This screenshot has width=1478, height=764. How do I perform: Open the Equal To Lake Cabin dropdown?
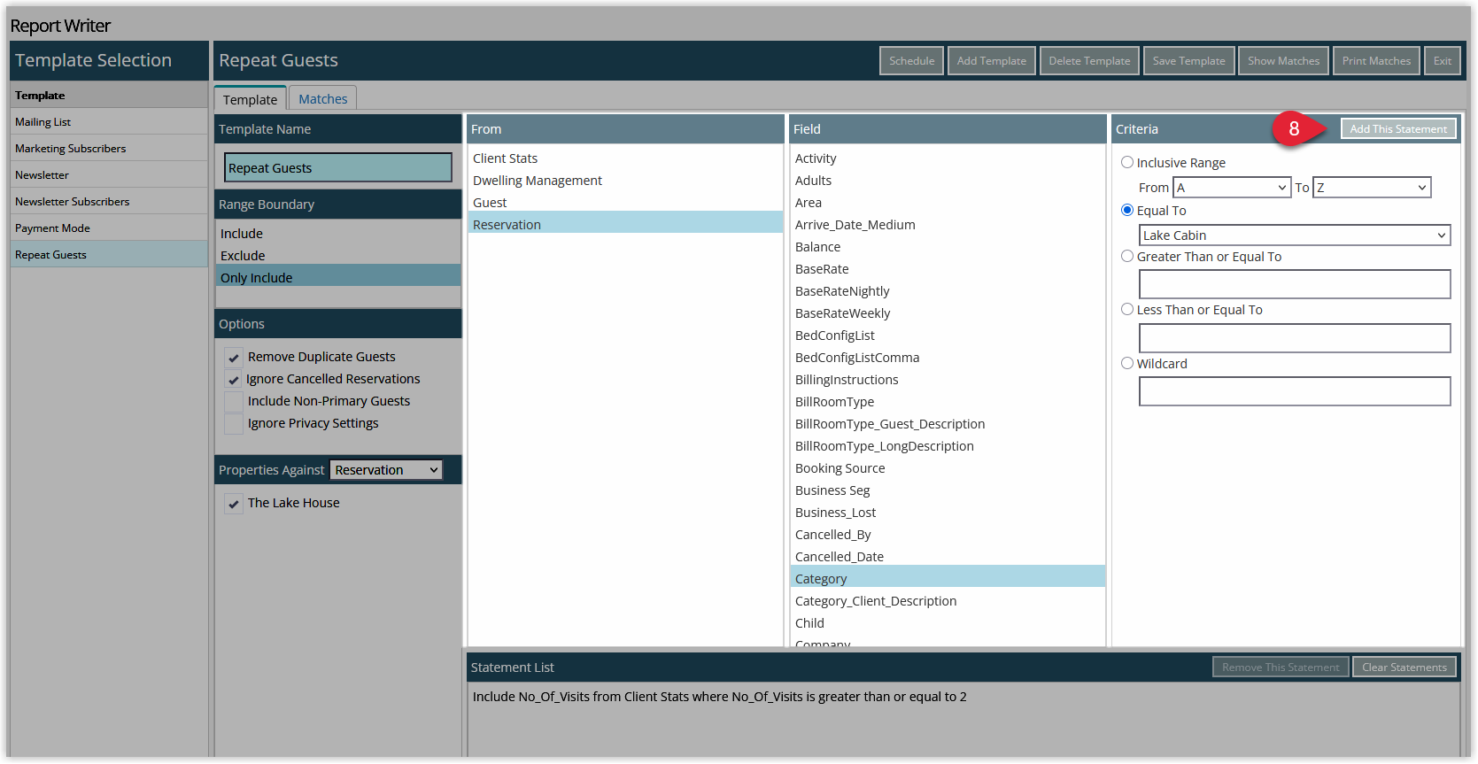pos(1295,235)
